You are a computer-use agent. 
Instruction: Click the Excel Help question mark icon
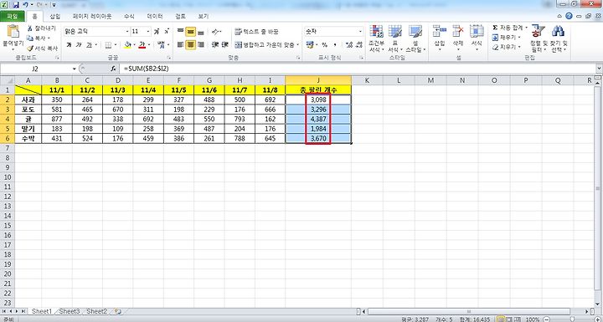tap(569, 16)
